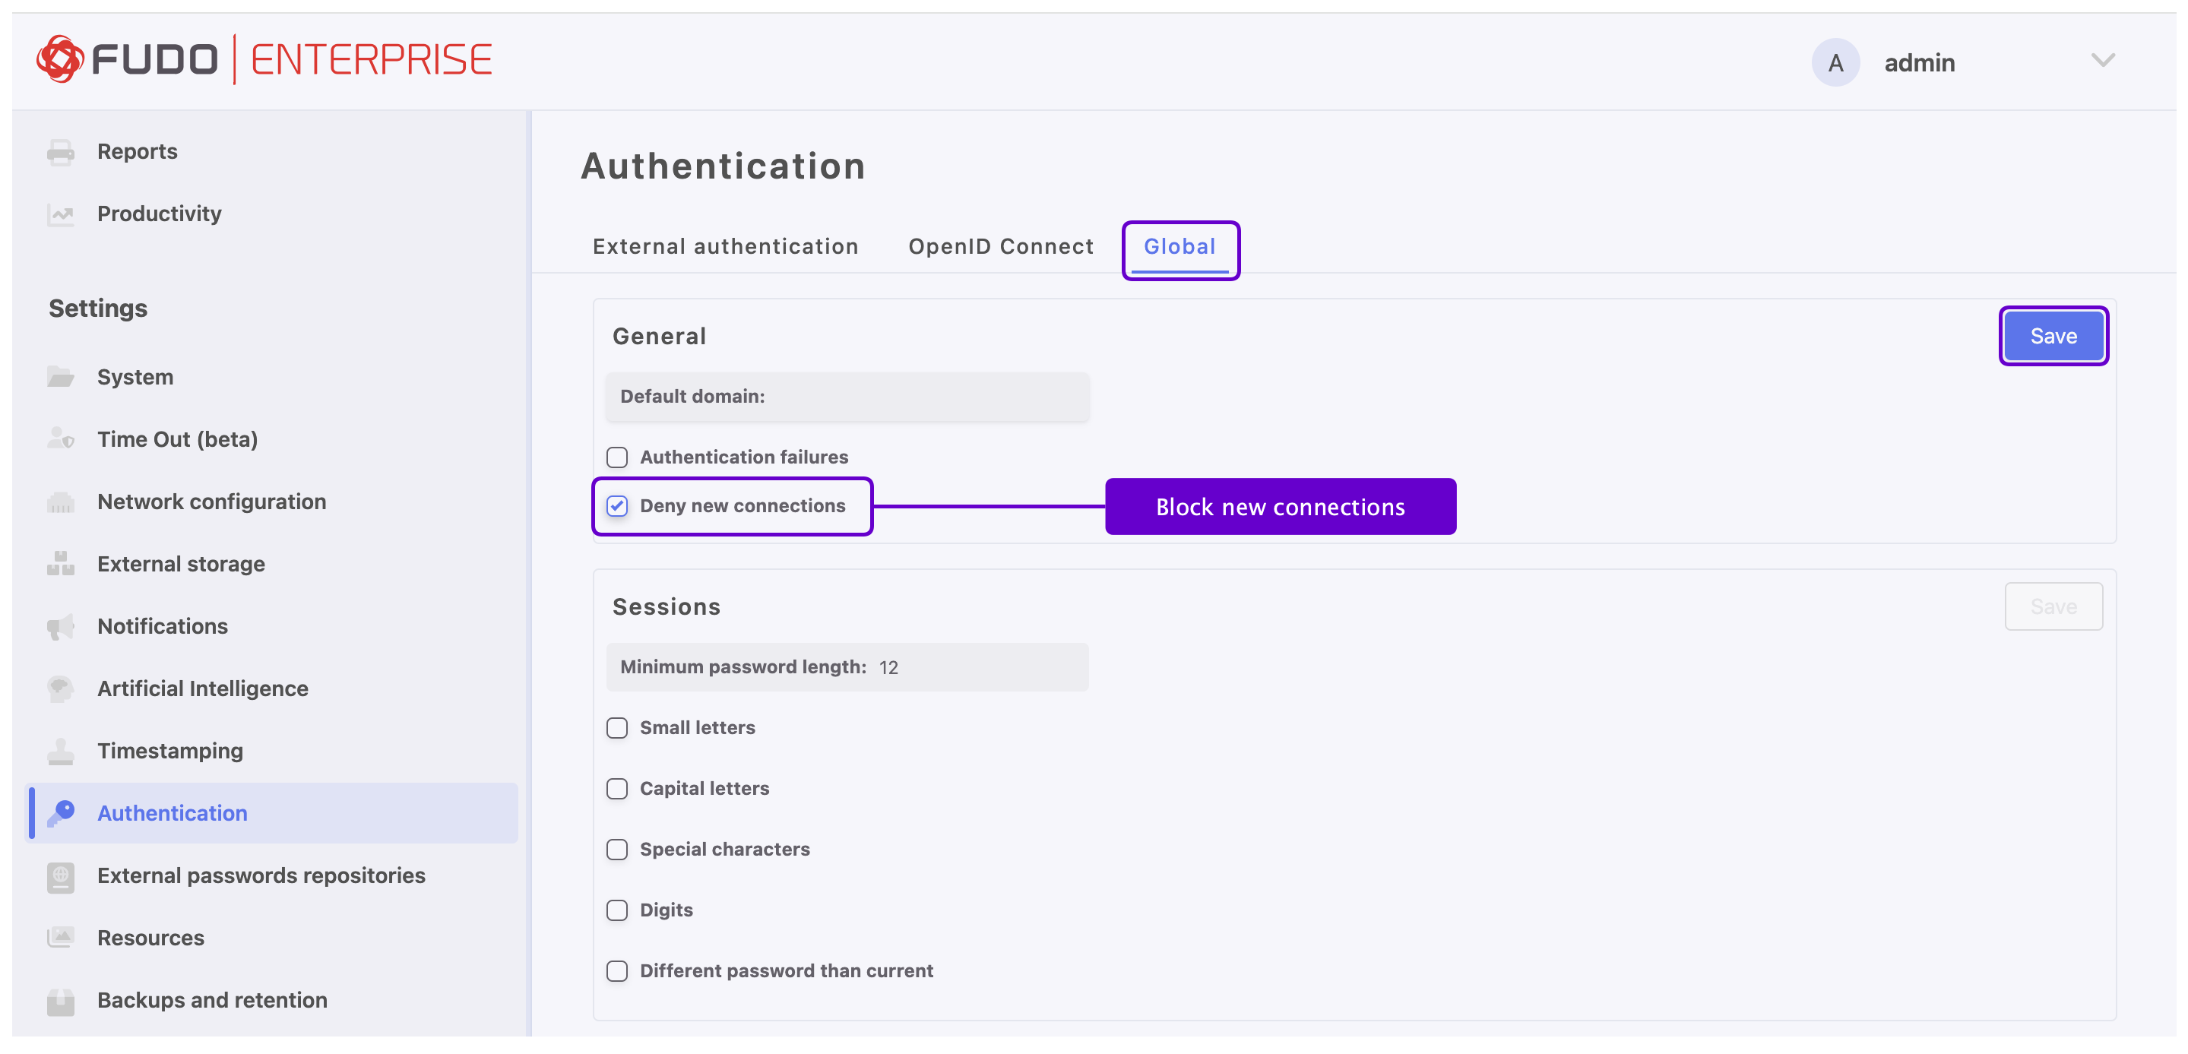Click the Notifications megaphone icon
2188x1054 pixels.
[60, 627]
